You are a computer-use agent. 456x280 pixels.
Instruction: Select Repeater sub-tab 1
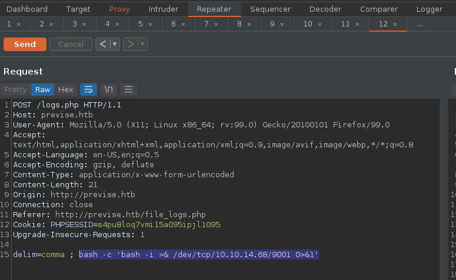pos(9,24)
